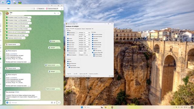Enable the only unchecked checkbox in Функции list

tap(68, 53)
